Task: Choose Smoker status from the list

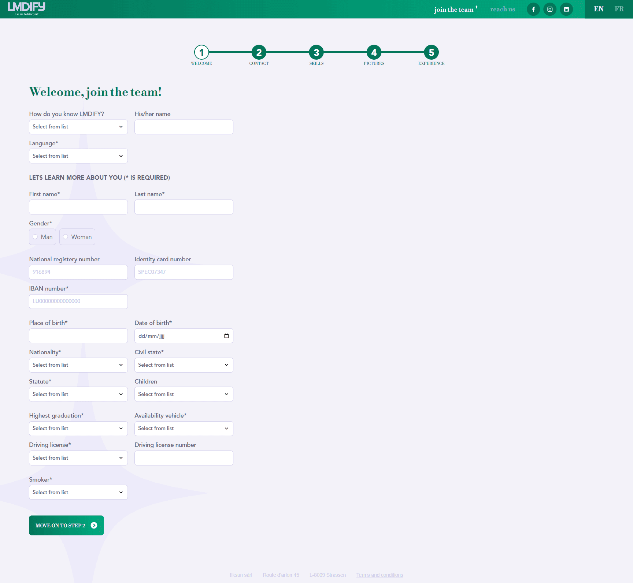Action: pyautogui.click(x=78, y=492)
